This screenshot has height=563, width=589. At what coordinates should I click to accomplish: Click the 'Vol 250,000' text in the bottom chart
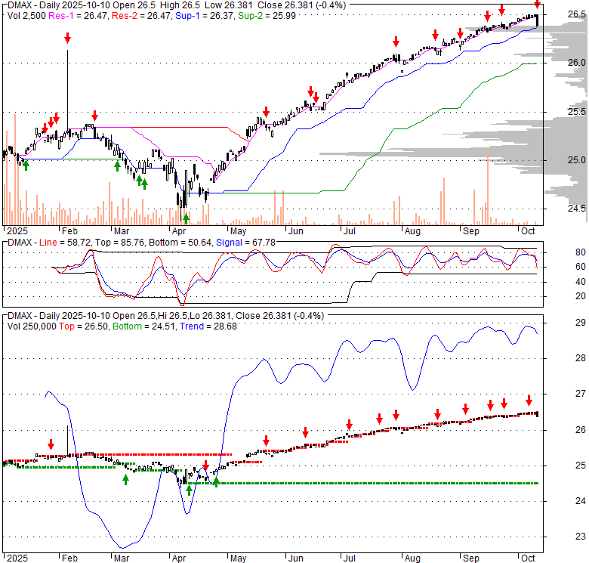[32, 326]
